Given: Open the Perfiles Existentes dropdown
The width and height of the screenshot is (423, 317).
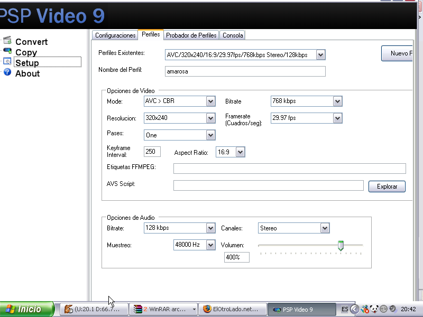Looking at the screenshot, I should tap(320, 55).
